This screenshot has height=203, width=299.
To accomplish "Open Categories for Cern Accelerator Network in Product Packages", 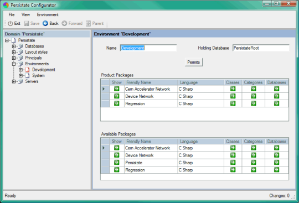I will tap(253, 89).
